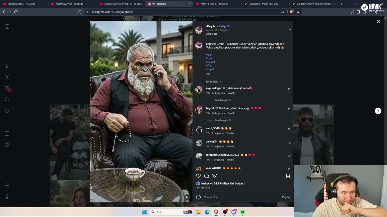Screen dimensions: 387x217
Task: Open a new browser tab
Action: tap(341, 4)
